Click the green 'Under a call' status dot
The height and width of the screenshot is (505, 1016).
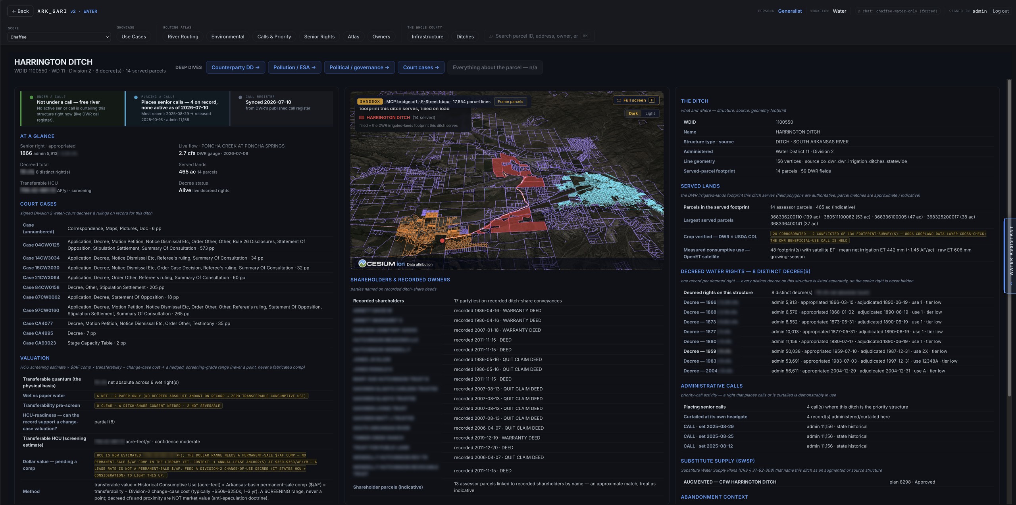point(31,97)
